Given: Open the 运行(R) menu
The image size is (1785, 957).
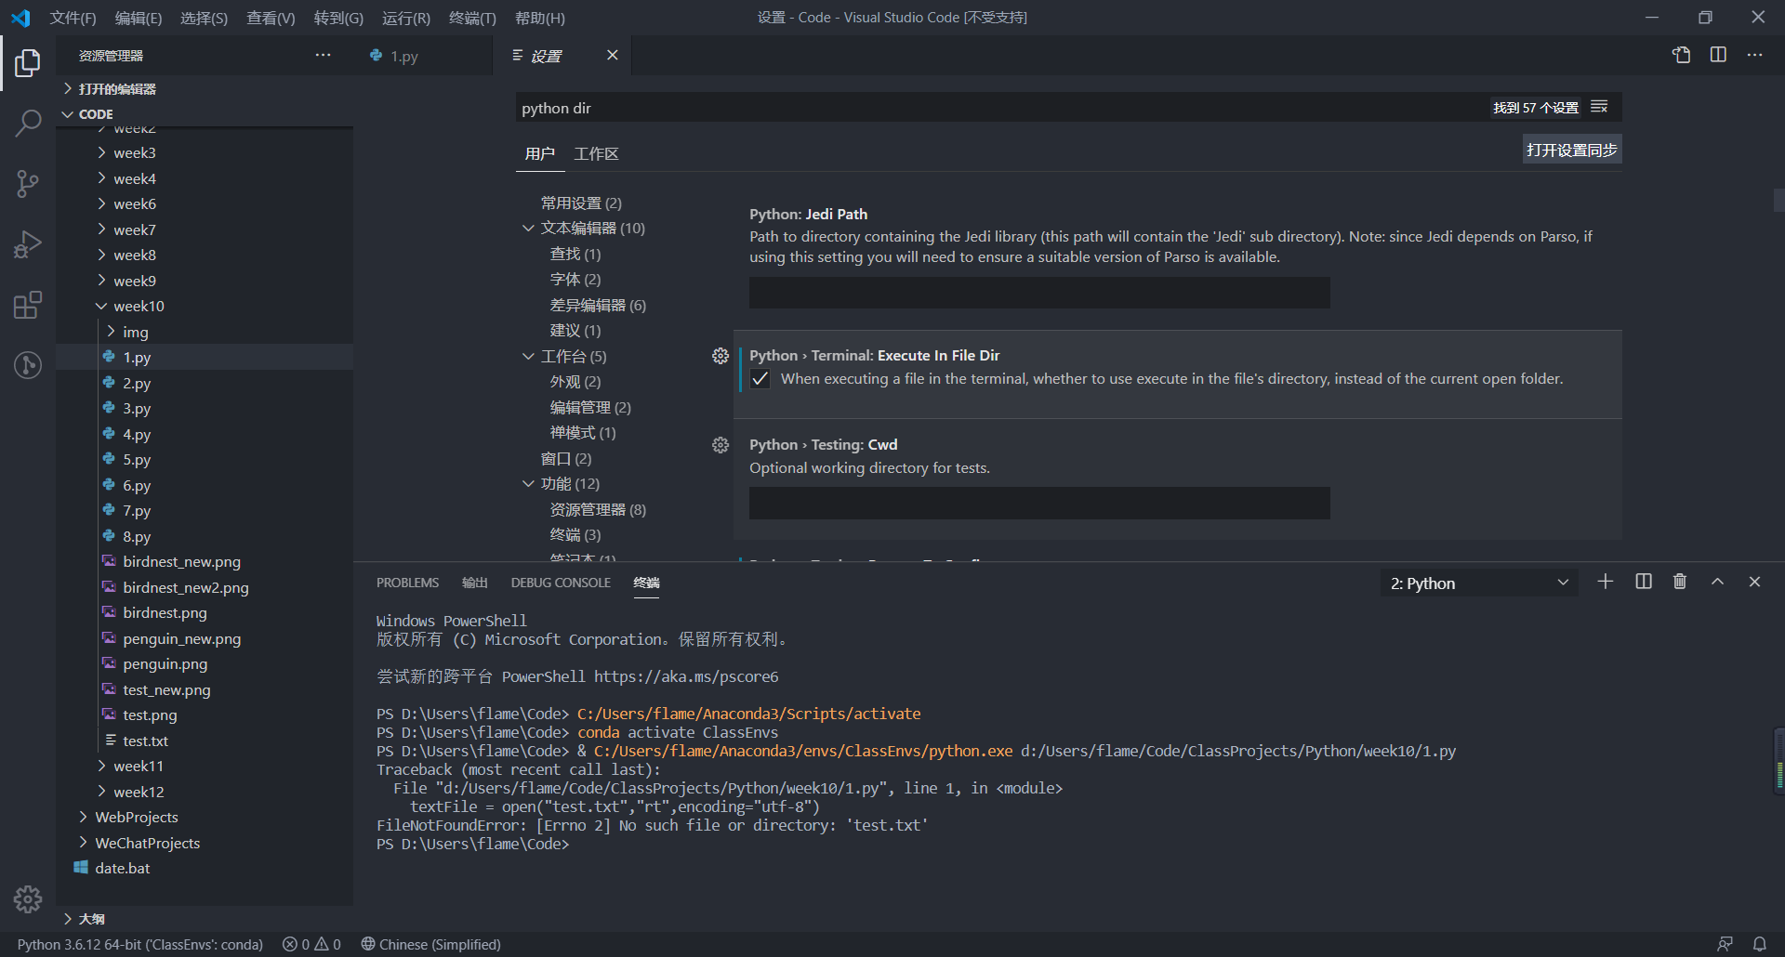Looking at the screenshot, I should 406,18.
